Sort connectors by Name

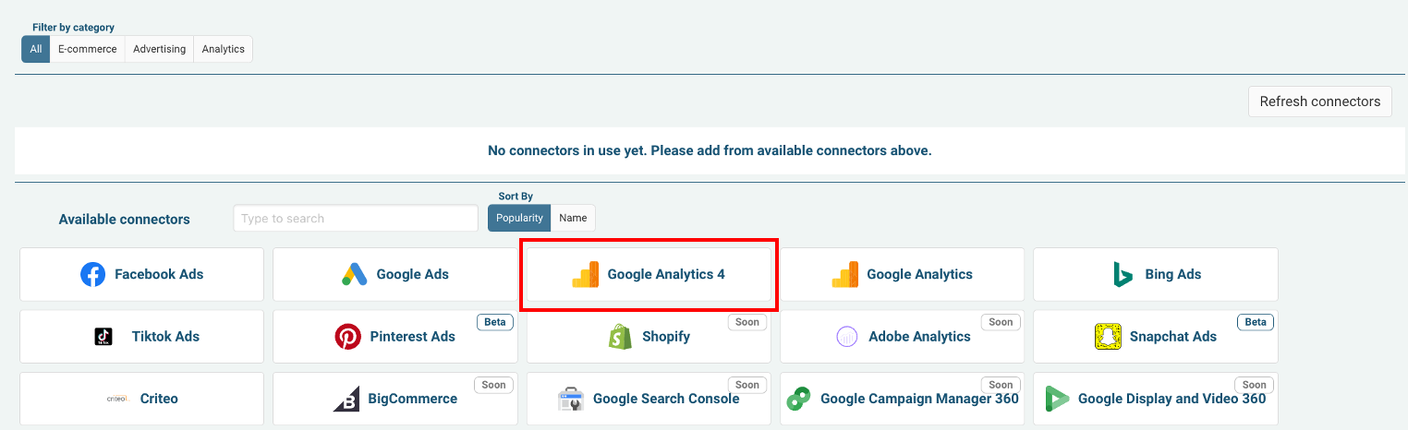573,218
